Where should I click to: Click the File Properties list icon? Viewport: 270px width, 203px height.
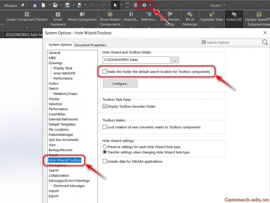(x=136, y=5)
